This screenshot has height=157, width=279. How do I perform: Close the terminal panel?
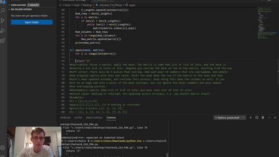tap(275, 117)
